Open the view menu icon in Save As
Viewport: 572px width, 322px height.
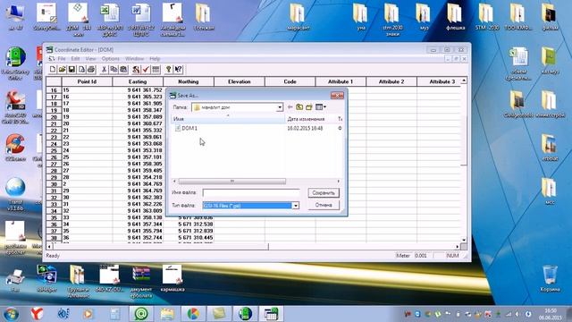click(x=320, y=107)
